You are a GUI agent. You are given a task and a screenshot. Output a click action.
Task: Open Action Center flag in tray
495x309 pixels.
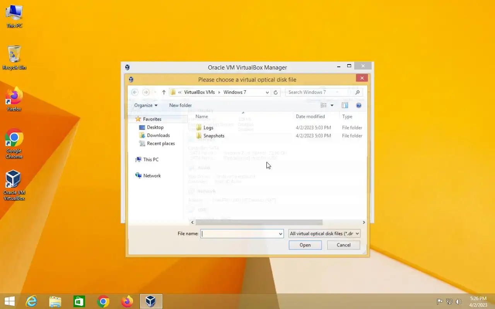click(x=440, y=302)
